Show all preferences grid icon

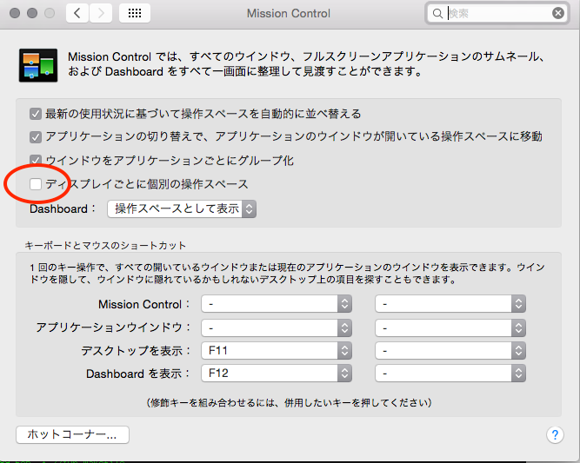pos(135,13)
